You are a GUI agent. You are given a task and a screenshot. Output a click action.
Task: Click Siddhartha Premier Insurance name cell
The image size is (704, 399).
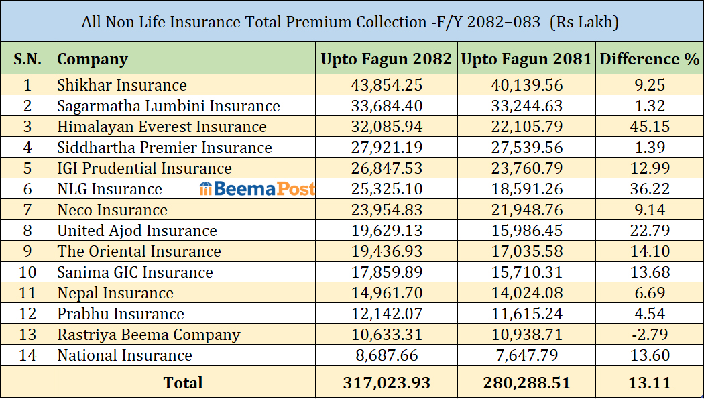coord(164,148)
